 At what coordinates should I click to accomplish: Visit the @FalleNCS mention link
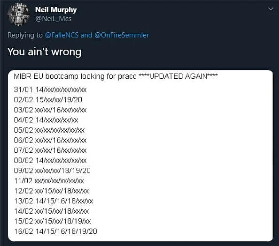[62, 35]
